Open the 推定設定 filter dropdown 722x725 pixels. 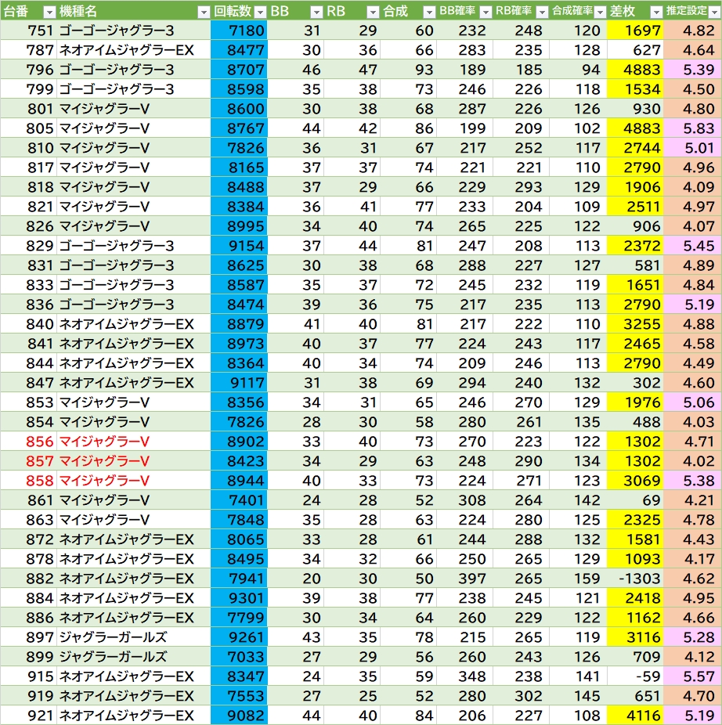713,12
